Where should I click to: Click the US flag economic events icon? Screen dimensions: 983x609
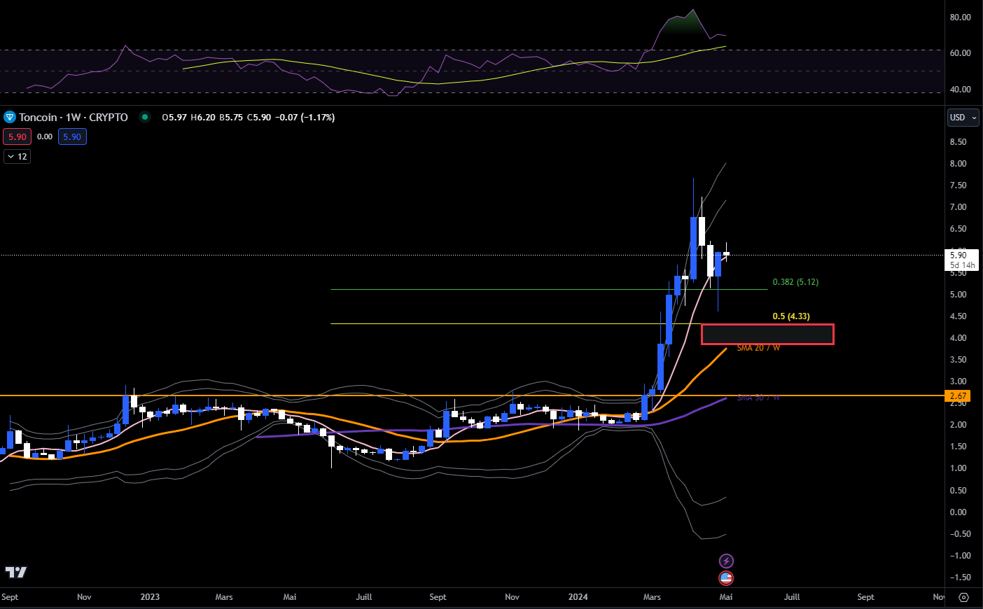pyautogui.click(x=727, y=578)
